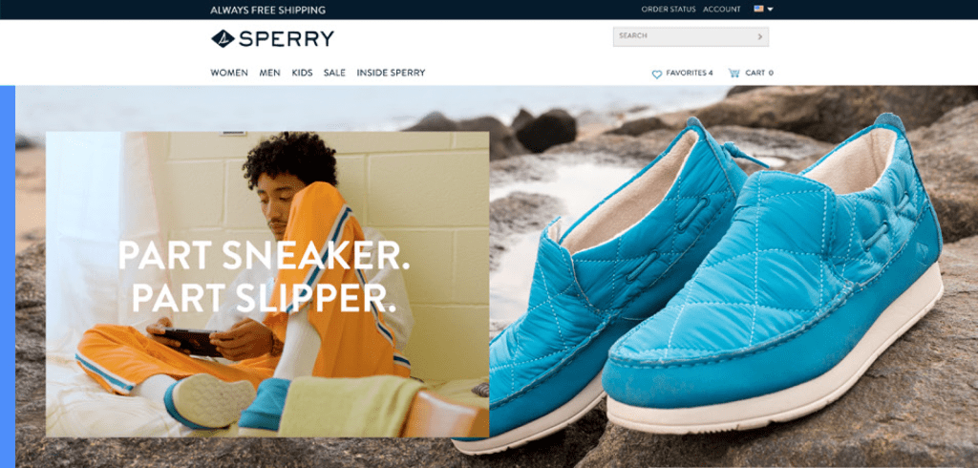
Task: Open the MEN menu
Action: 269,73
